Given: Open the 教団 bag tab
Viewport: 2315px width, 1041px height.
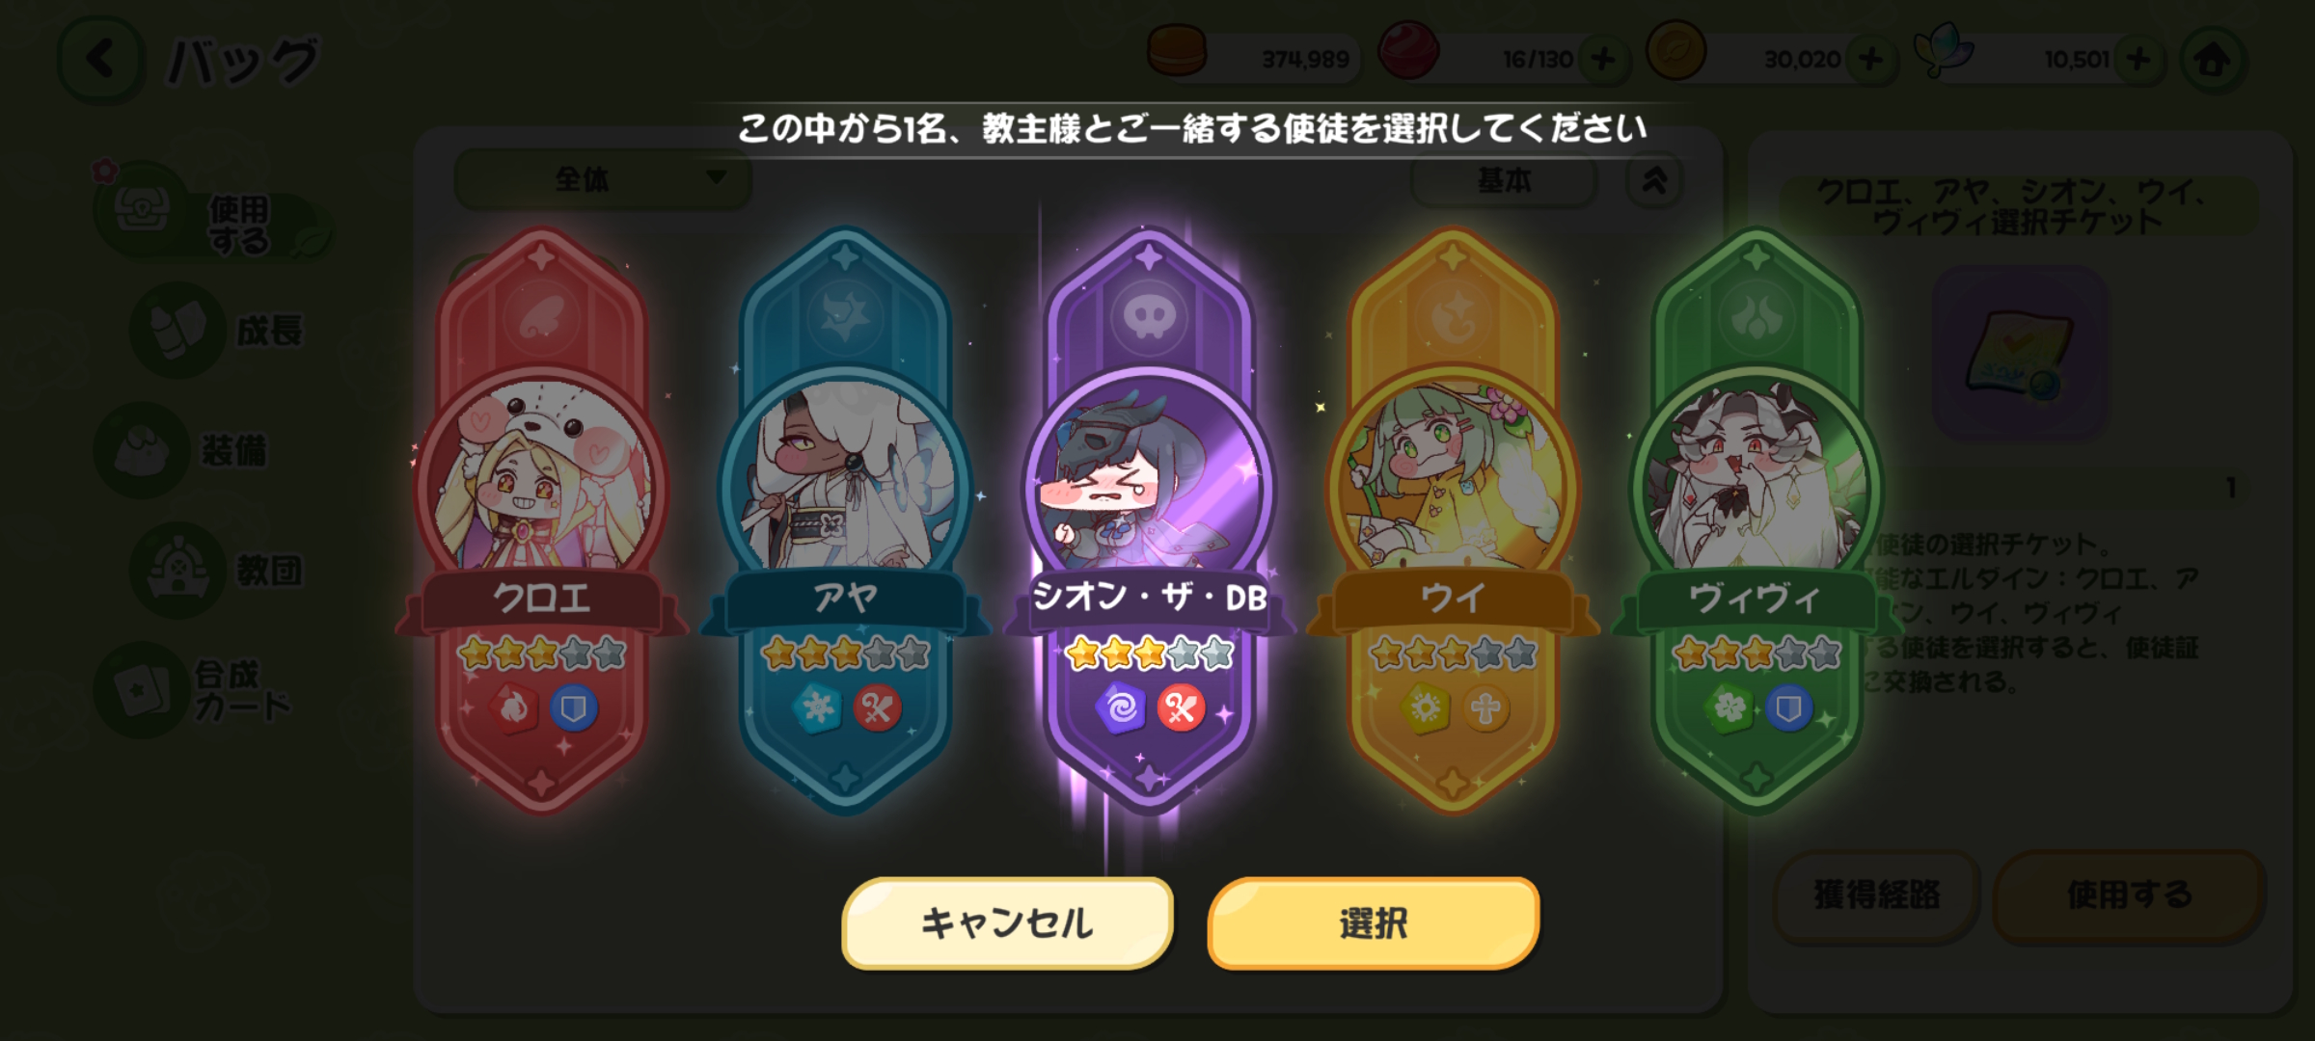Looking at the screenshot, I should pos(220,571).
